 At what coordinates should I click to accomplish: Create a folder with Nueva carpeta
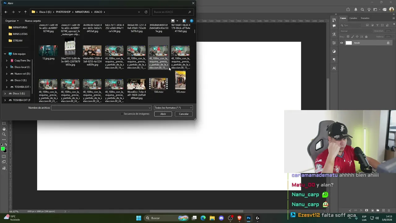(x=33, y=21)
